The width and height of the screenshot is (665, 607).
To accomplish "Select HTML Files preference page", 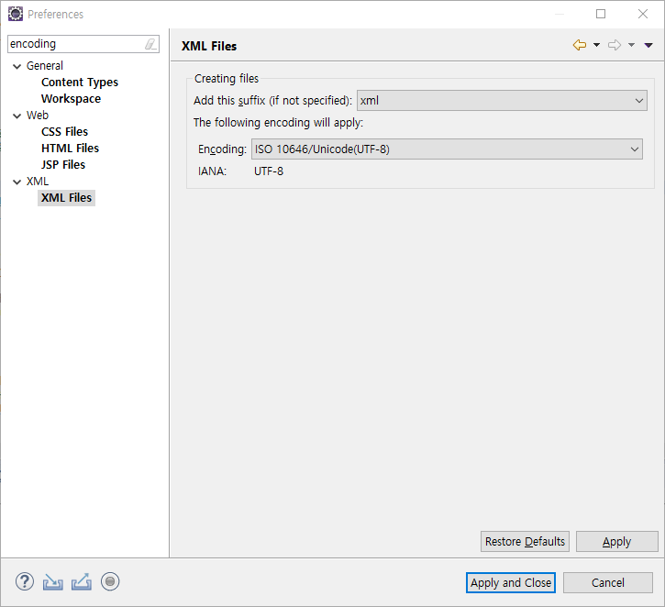I will point(70,149).
